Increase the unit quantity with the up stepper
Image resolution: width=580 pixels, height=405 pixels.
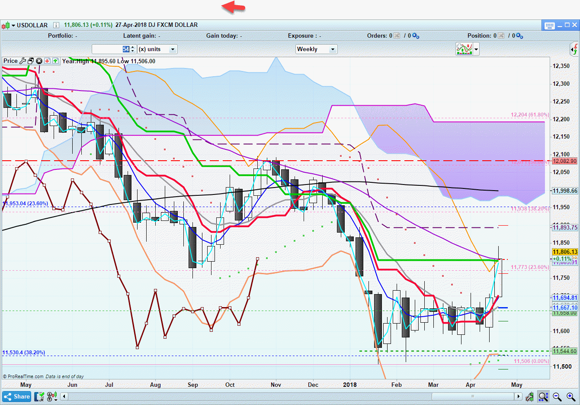133,47
